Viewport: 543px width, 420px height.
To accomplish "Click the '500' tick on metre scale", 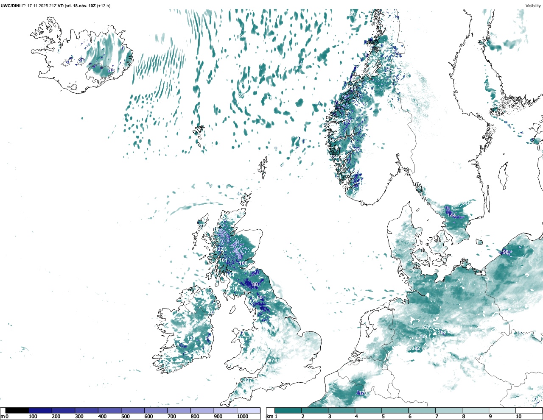I will (x=125, y=417).
